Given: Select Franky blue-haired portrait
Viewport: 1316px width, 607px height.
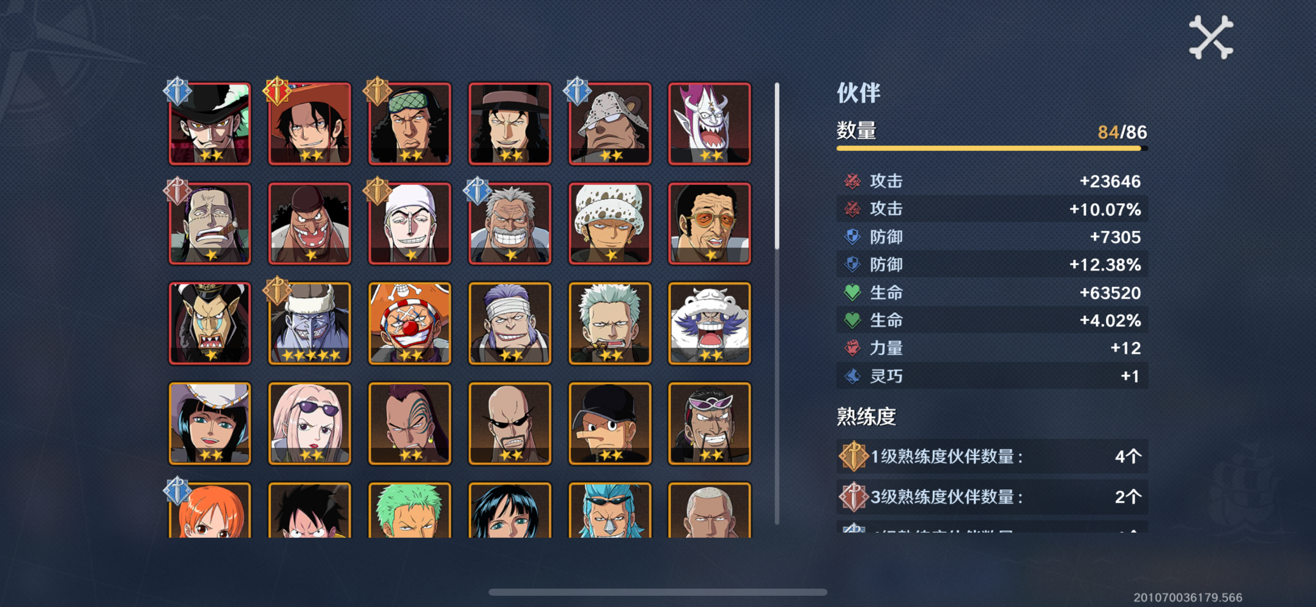Looking at the screenshot, I should pyautogui.click(x=610, y=510).
